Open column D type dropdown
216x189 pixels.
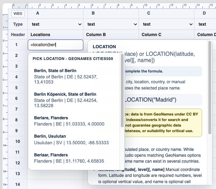click(206, 24)
